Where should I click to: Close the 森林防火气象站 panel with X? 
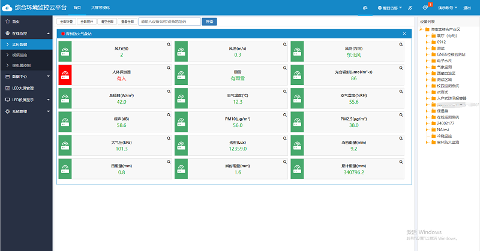point(404,34)
